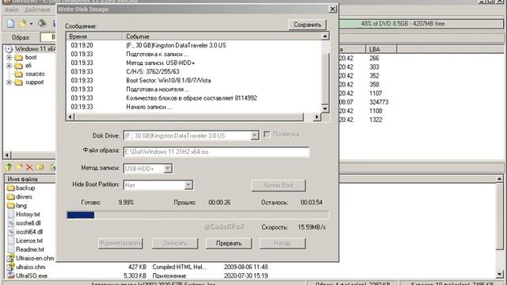
Task: Click the LBA value 324773
Action: (379, 102)
